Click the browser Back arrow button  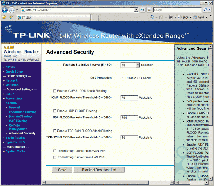(5, 10)
